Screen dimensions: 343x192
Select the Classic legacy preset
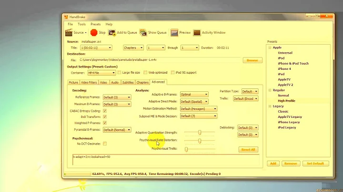[283, 112]
